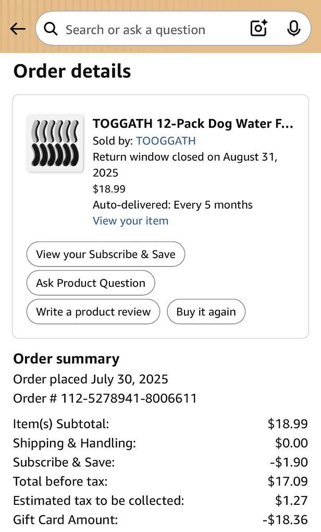Screen dimensions: 321x532
Task: Visit the TOOGGATH seller link
Action: point(166,141)
